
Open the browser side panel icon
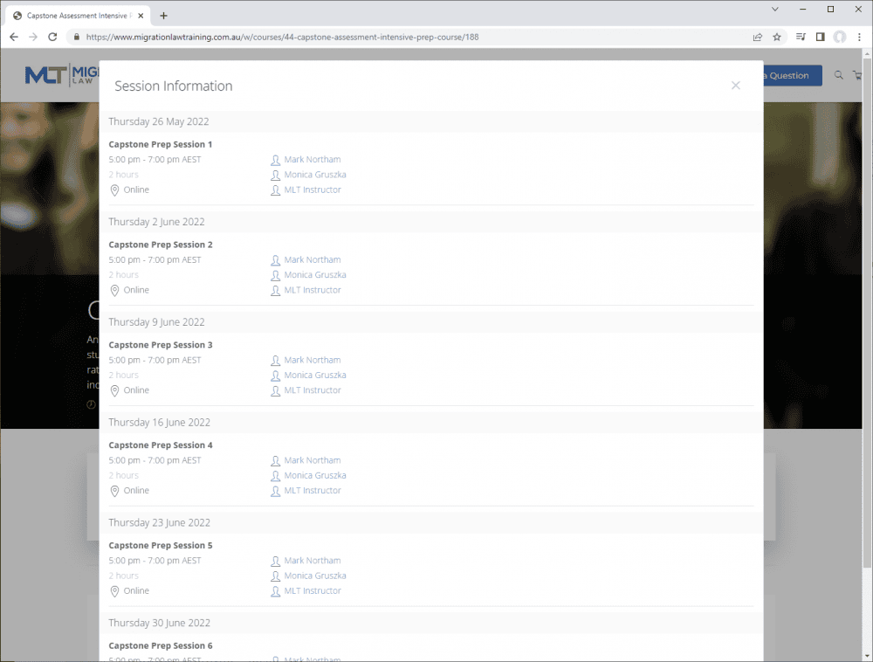(x=820, y=38)
